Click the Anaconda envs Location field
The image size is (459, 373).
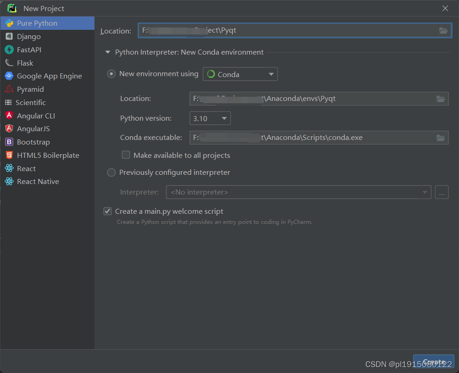click(x=319, y=99)
